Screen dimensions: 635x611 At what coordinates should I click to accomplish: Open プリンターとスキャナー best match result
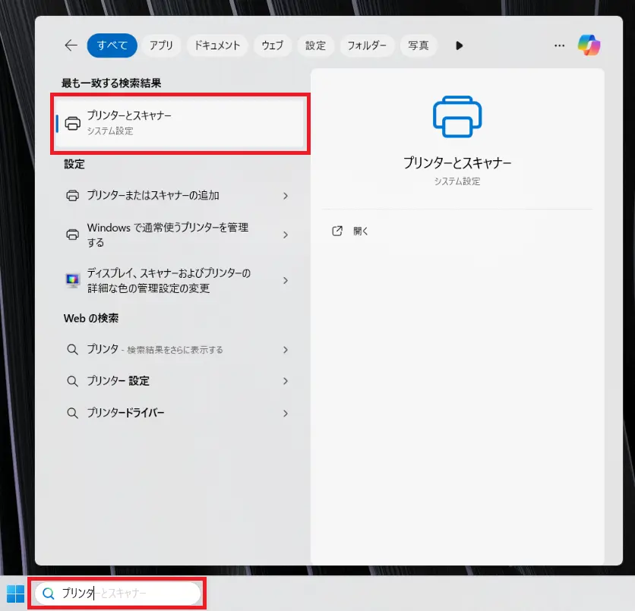tap(180, 123)
